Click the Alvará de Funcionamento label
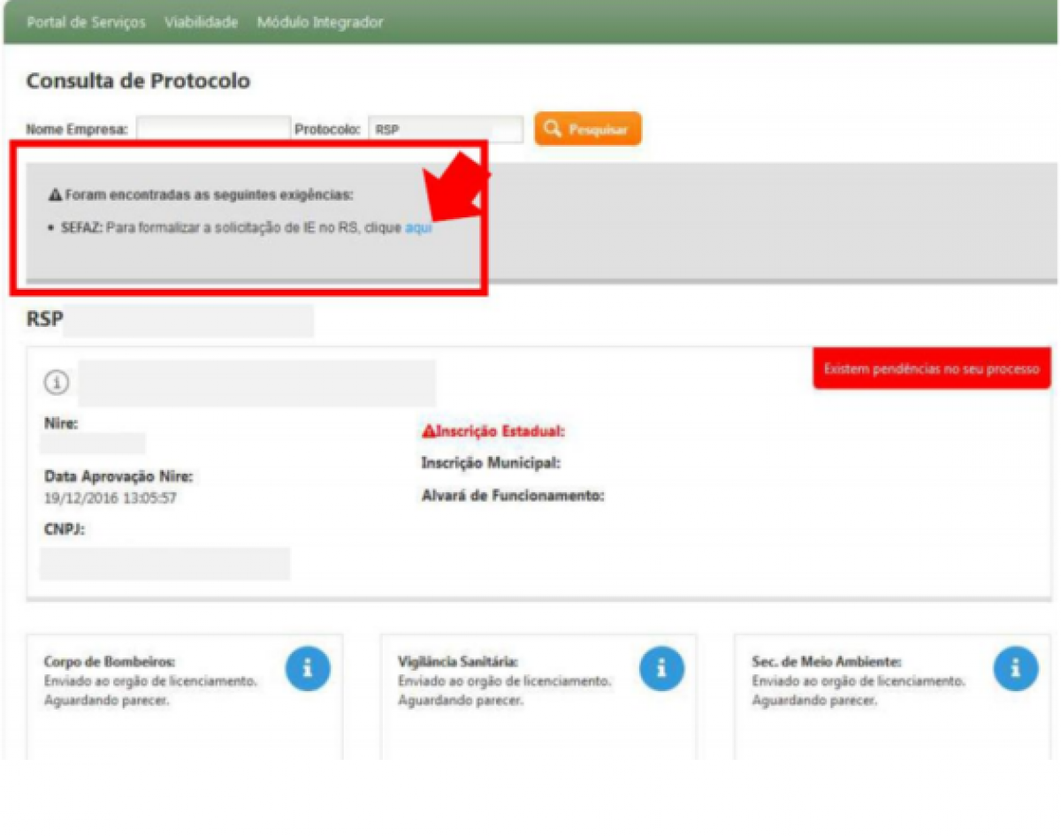 (x=512, y=496)
